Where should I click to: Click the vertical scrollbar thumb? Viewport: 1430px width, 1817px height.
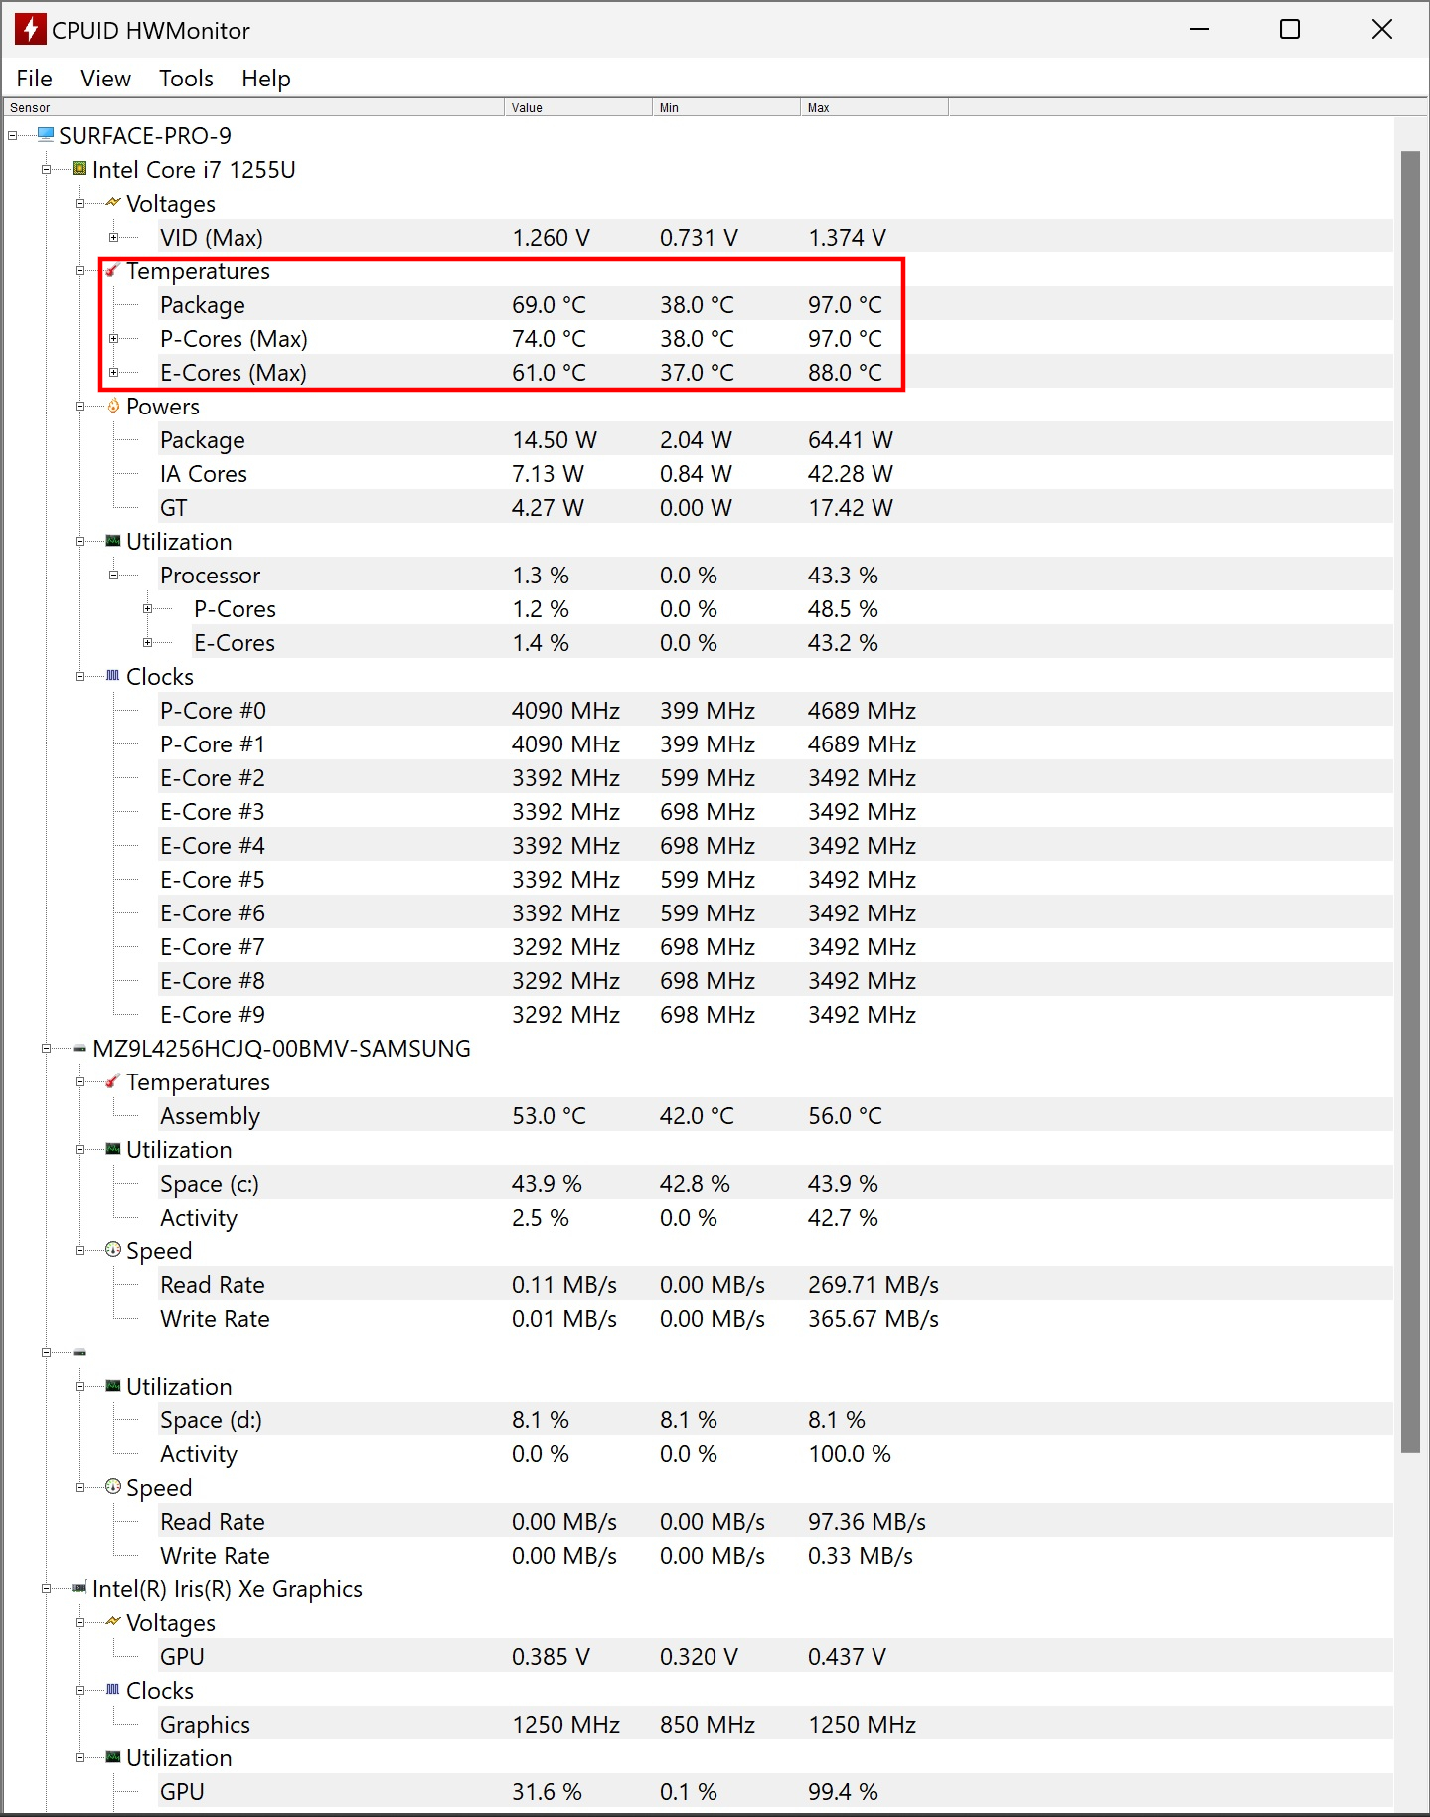tap(1410, 802)
